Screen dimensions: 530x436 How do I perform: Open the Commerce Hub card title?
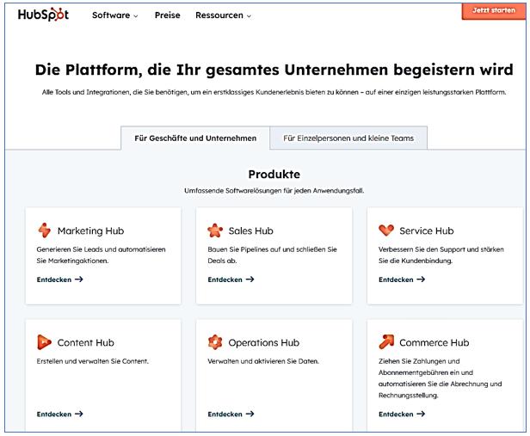tap(434, 342)
